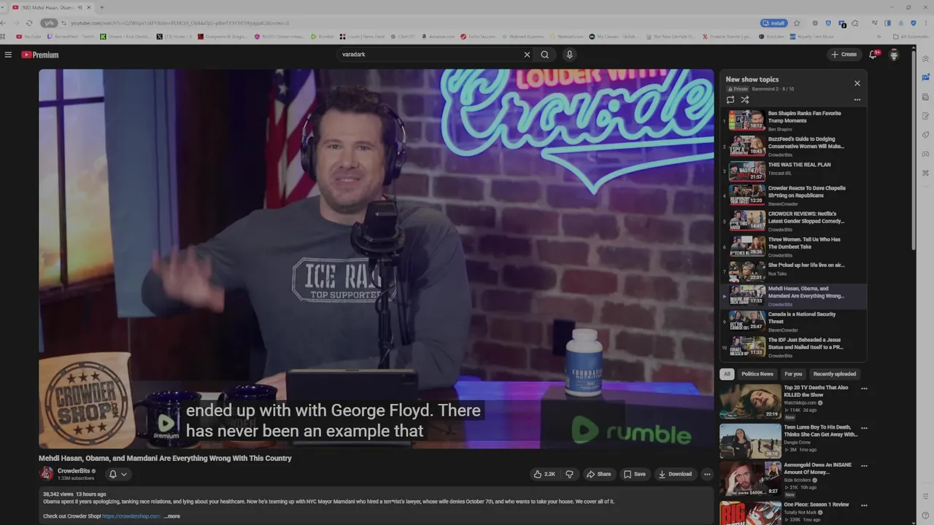This screenshot has width=934, height=525.
Task: Open more actions below video
Action: (x=706, y=474)
